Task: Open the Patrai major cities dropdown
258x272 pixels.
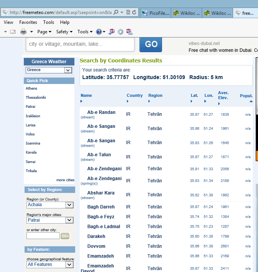Action: point(69,220)
